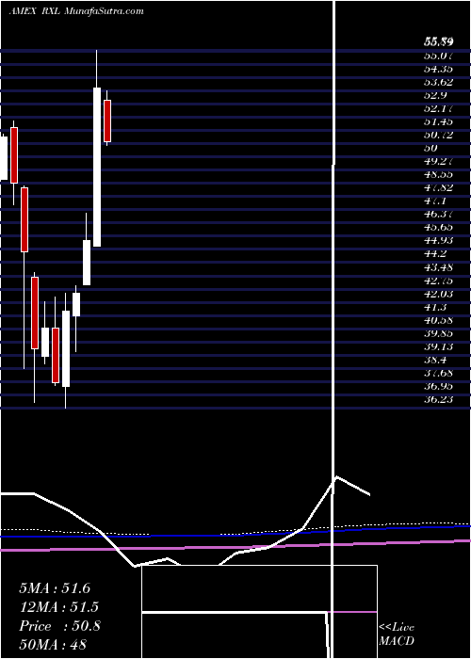This screenshot has width=471, height=659.
Task: Click the 36.95 price level
Action: tap(438, 386)
